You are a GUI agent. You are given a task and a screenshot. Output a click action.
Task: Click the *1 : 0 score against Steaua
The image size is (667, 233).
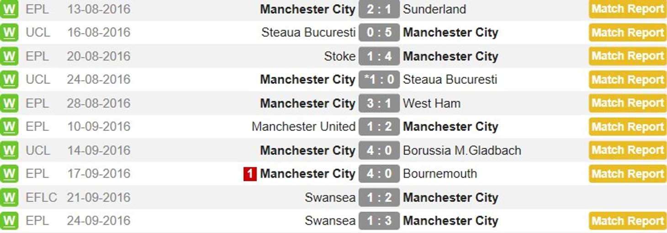pyautogui.click(x=379, y=79)
